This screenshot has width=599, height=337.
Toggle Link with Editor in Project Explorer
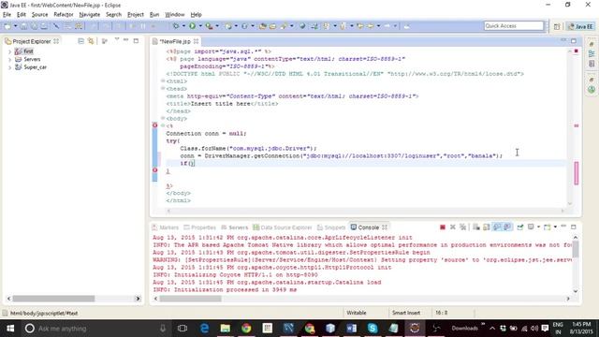[91, 41]
